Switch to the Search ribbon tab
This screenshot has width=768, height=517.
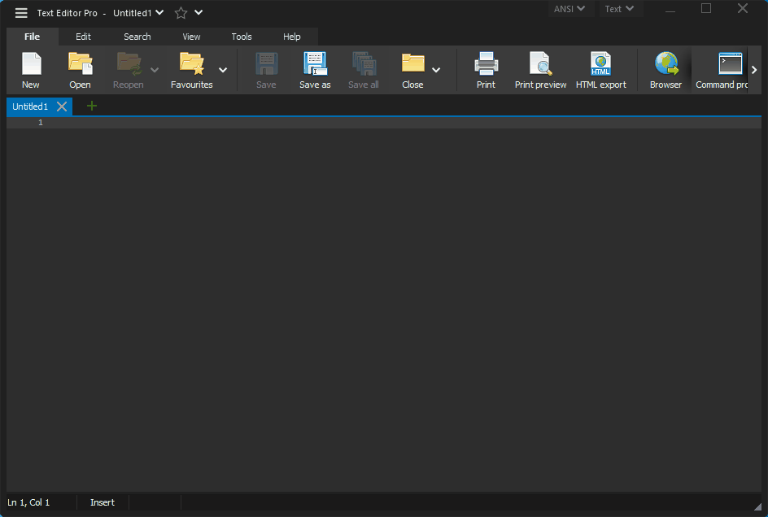click(137, 37)
